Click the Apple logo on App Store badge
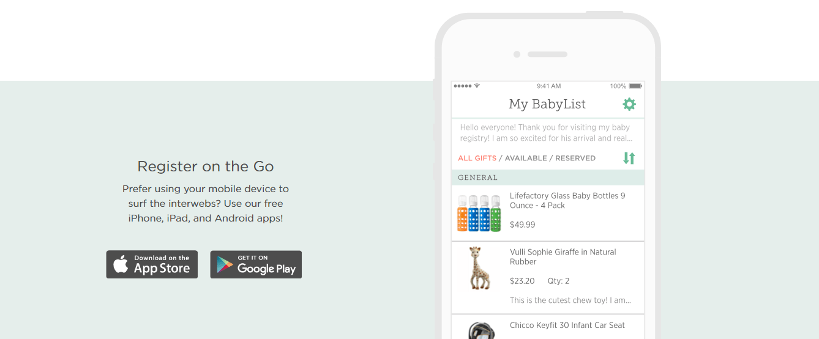The height and width of the screenshot is (339, 819). click(x=121, y=264)
